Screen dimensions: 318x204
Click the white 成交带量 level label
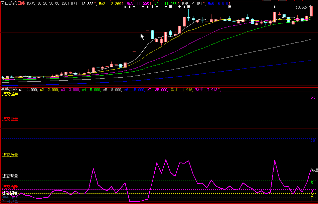pyautogui.click(x=10, y=176)
